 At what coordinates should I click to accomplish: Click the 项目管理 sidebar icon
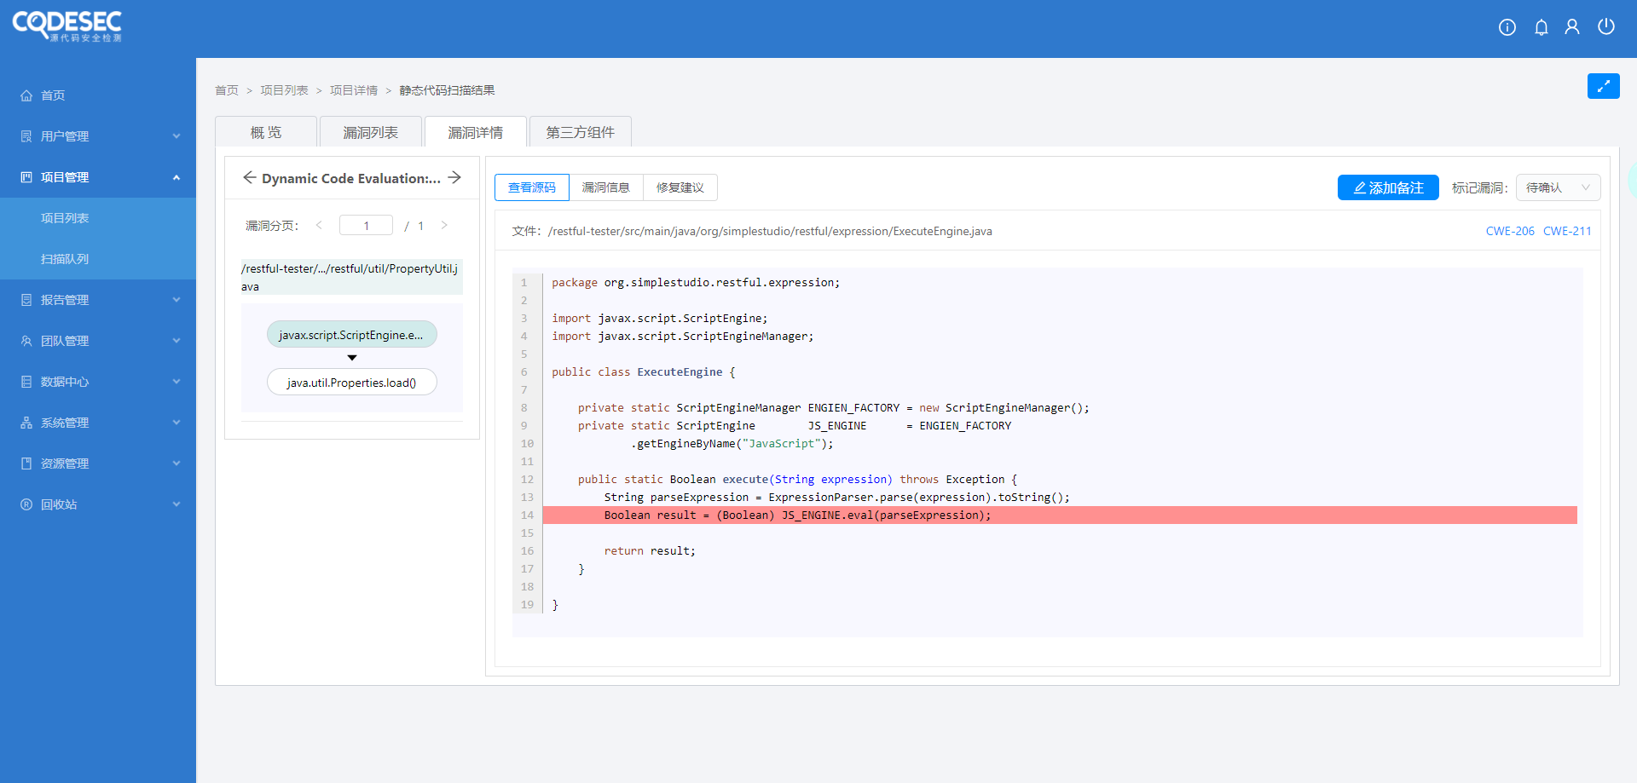(x=26, y=177)
